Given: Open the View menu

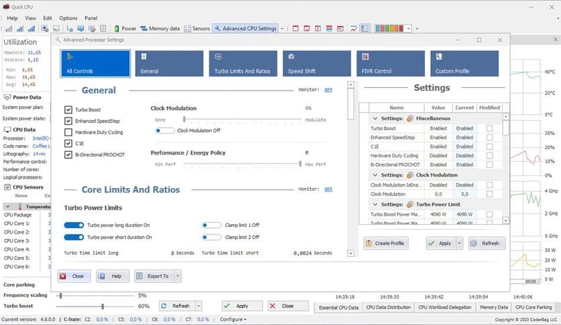Looking at the screenshot, I should [30, 18].
